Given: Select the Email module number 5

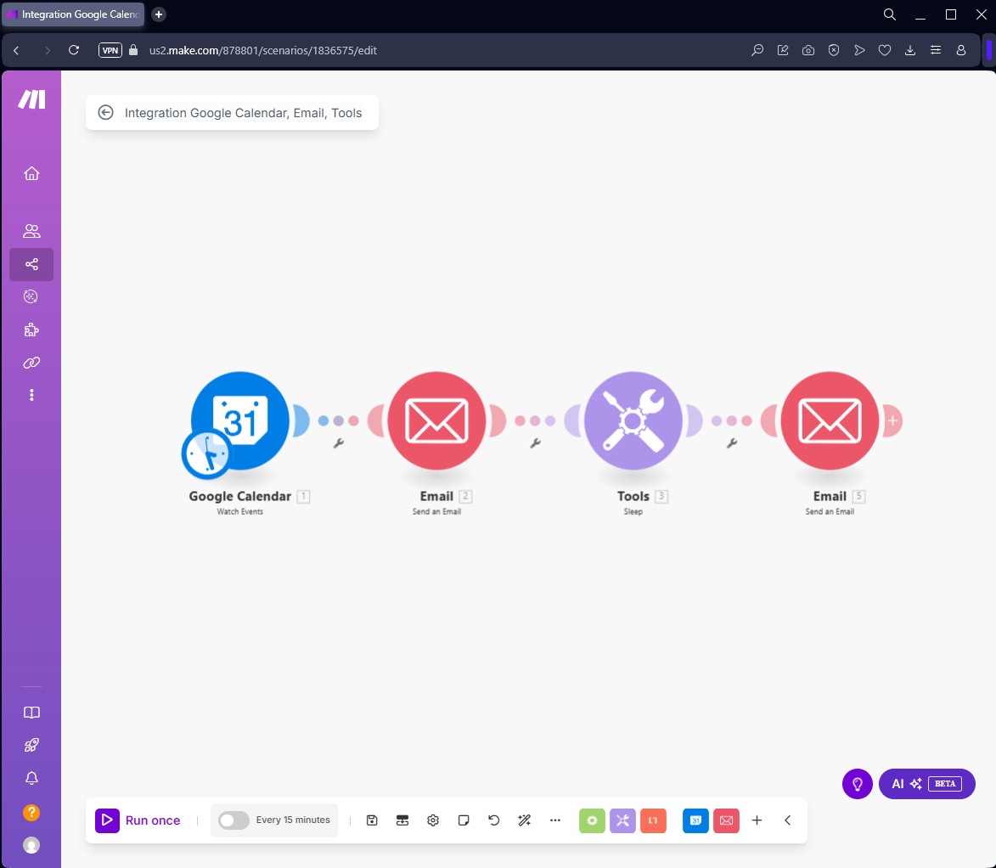Looking at the screenshot, I should coord(830,420).
